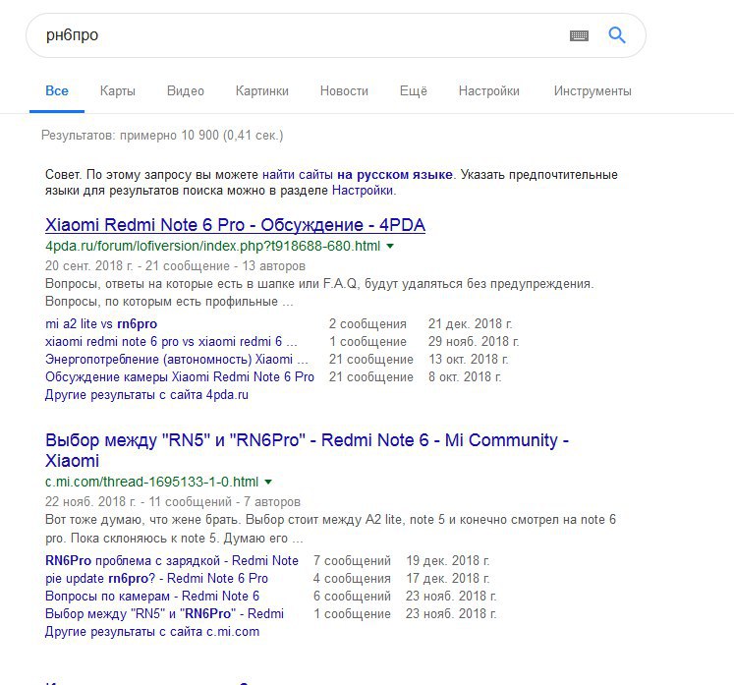Open the 'Выбор между RN5 и RN6Pro' Mi Community result title

point(307,450)
